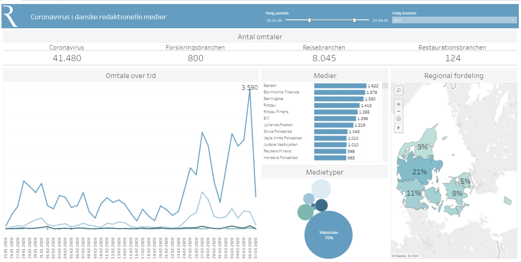Open the Vælg branche dropdown
521x262 pixels.
coord(454,20)
